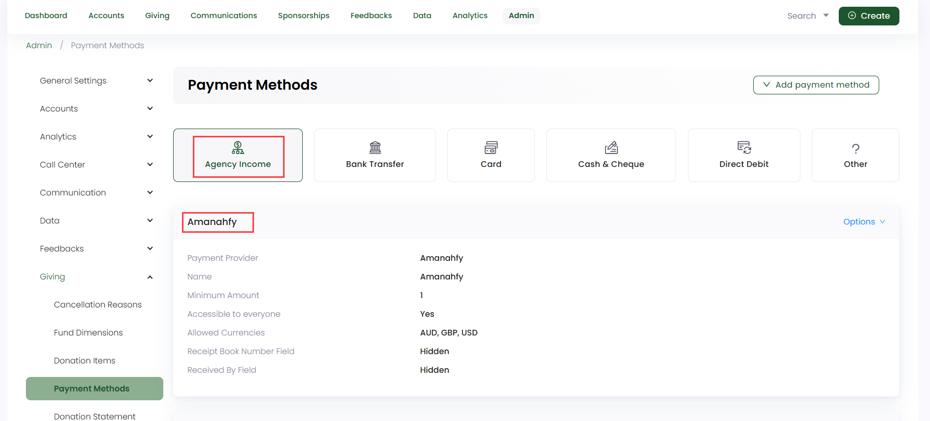This screenshot has height=421, width=930.
Task: Open Feedbacks in top navigation
Action: pos(371,16)
